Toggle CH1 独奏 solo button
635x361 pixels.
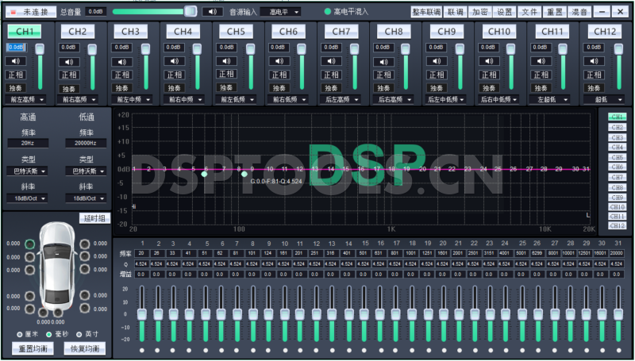16,88
